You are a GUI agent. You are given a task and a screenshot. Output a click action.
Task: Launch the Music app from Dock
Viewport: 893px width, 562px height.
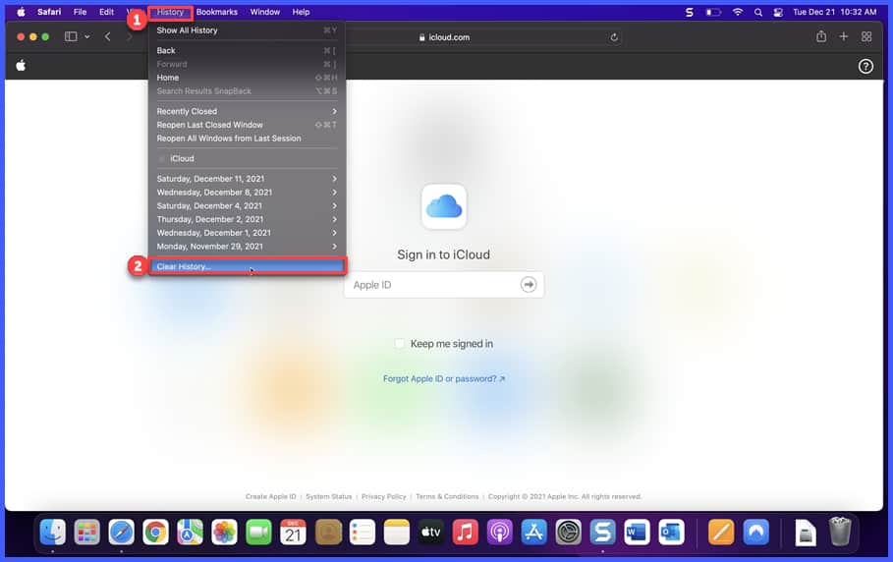click(x=466, y=532)
